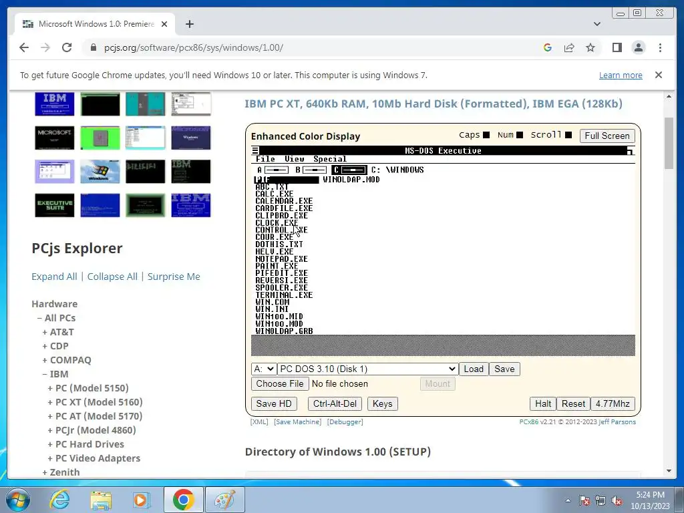Click the share page icon
Image resolution: width=684 pixels, height=513 pixels.
(x=569, y=47)
